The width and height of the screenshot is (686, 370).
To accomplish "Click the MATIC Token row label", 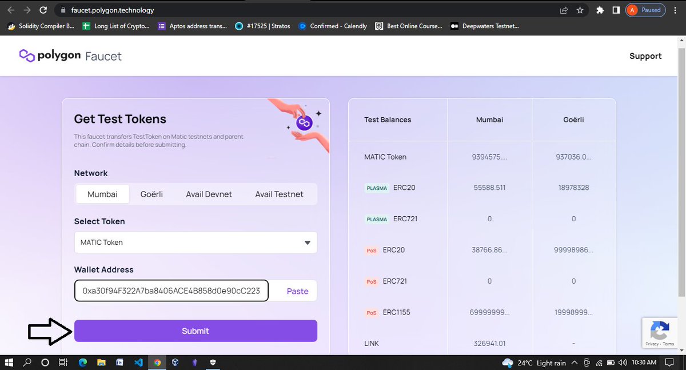I will click(x=385, y=157).
